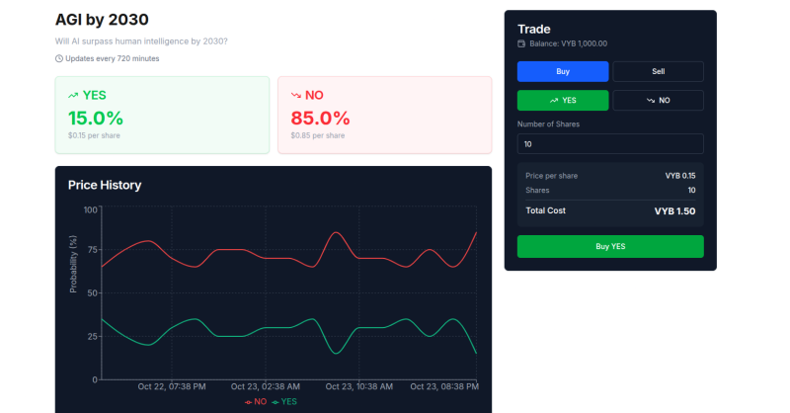The image size is (790, 413).
Task: Click the Price History heading
Action: click(x=105, y=185)
